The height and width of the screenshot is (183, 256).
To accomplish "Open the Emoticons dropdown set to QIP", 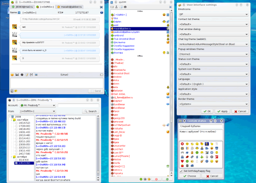I will click(x=213, y=14).
